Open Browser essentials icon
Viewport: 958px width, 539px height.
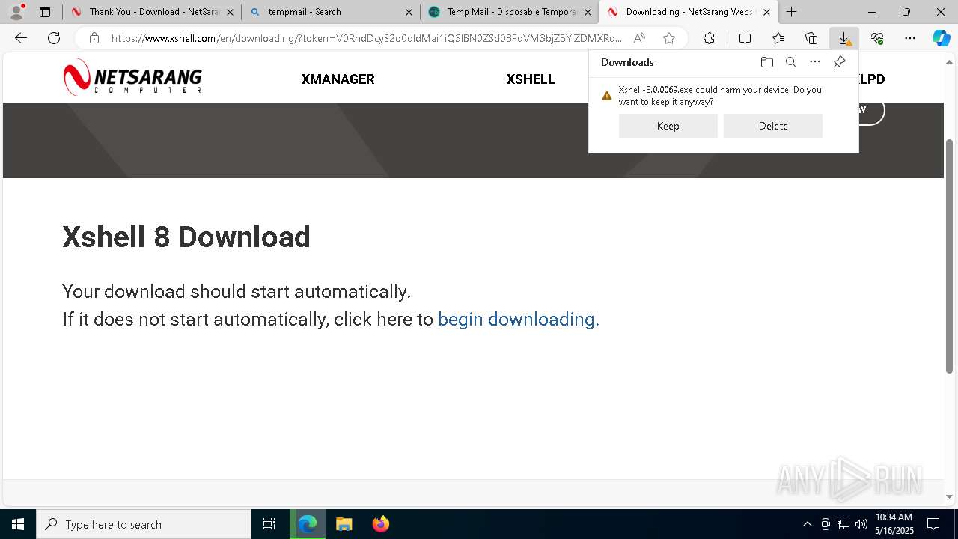[877, 38]
